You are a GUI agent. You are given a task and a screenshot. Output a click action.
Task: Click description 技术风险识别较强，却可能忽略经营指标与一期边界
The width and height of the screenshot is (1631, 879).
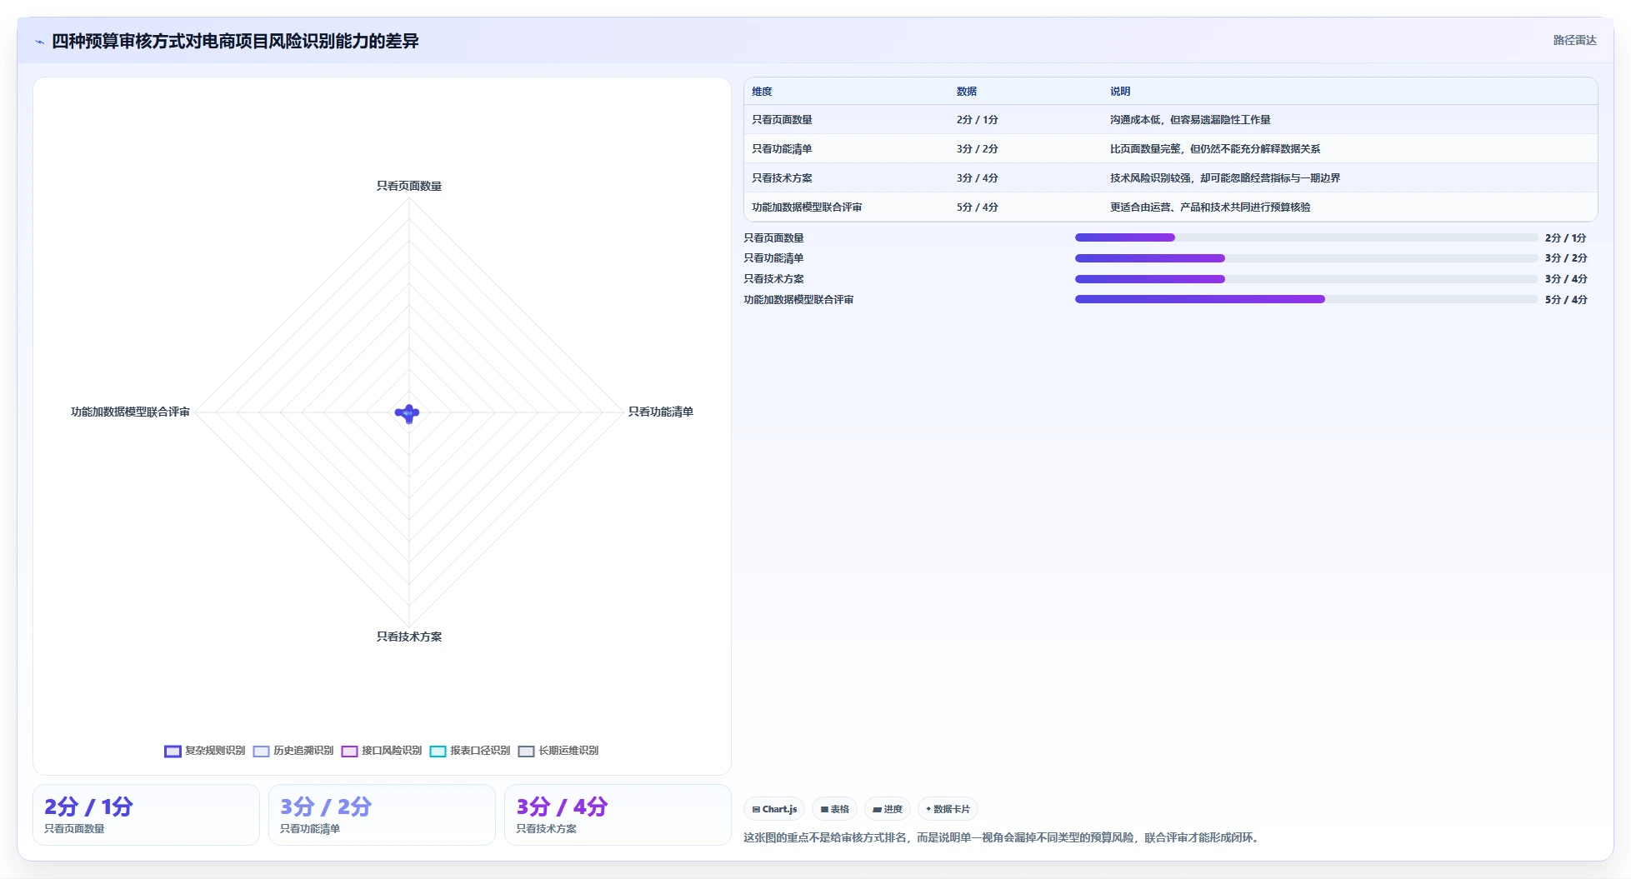click(1225, 178)
